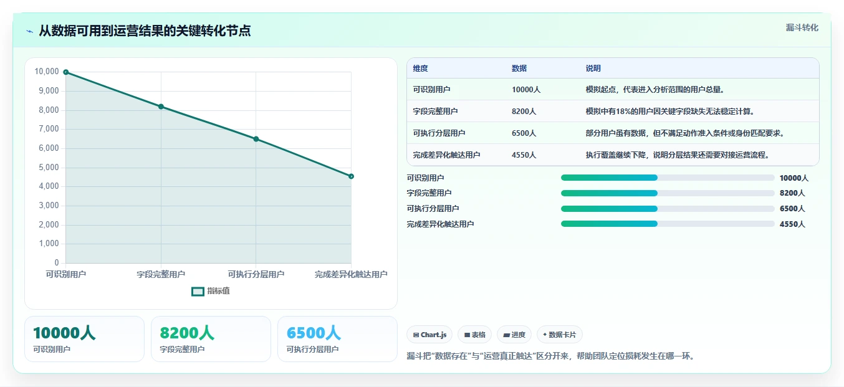
Task: Click the 可执行分层用户 progress bar
Action: click(668, 209)
